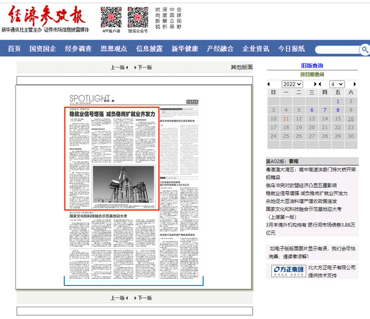370x319 pixels.
Task: Click the APP客户端 QR code
Action: tap(111, 17)
